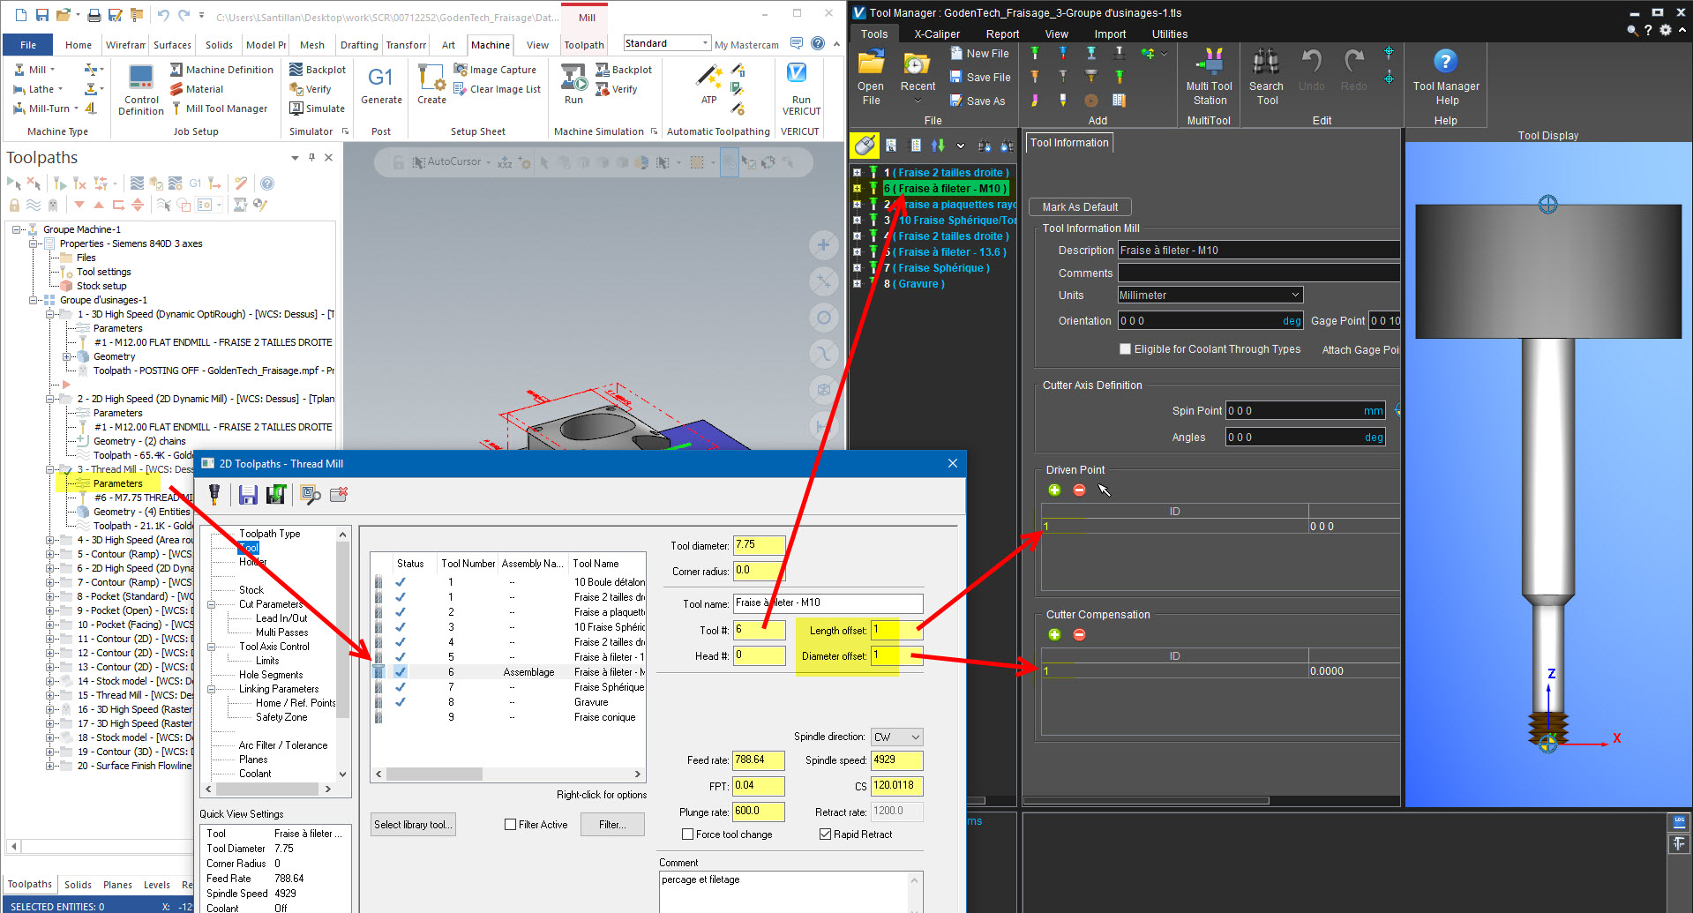Click Feed rate field 788.64
Image resolution: width=1693 pixels, height=913 pixels.
[x=759, y=760]
